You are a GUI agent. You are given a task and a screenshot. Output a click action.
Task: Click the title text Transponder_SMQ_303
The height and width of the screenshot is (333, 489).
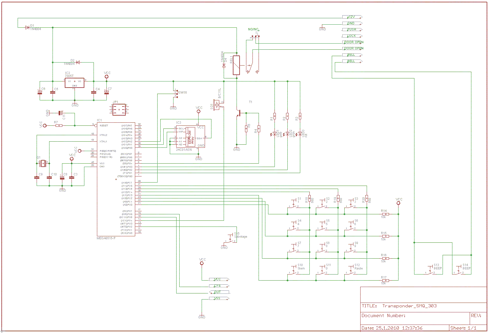click(409, 306)
